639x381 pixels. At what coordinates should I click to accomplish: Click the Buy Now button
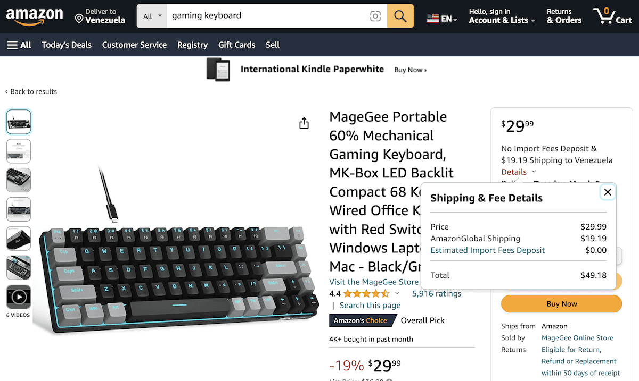(x=561, y=303)
